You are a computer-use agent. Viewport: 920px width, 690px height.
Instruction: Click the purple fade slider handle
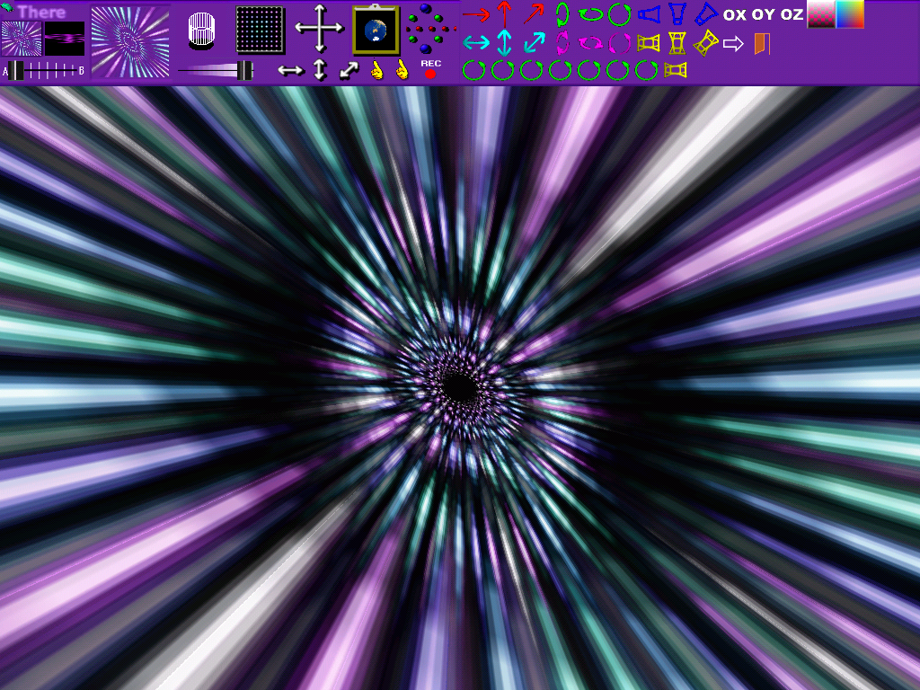244,70
